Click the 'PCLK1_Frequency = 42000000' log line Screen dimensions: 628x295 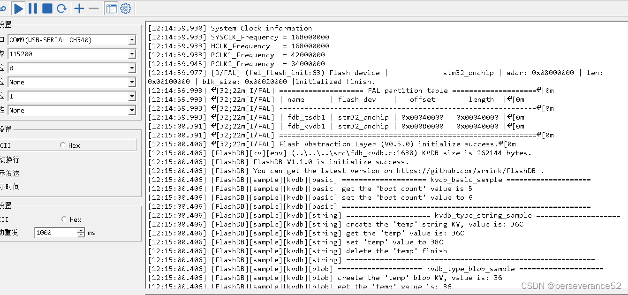(236, 55)
